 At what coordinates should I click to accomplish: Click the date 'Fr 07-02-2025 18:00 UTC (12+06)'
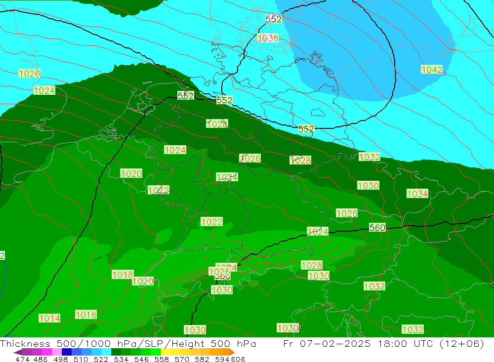(383, 343)
